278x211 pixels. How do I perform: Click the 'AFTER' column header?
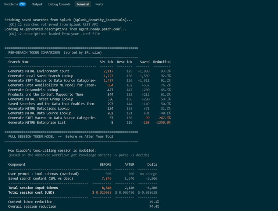click(x=129, y=165)
